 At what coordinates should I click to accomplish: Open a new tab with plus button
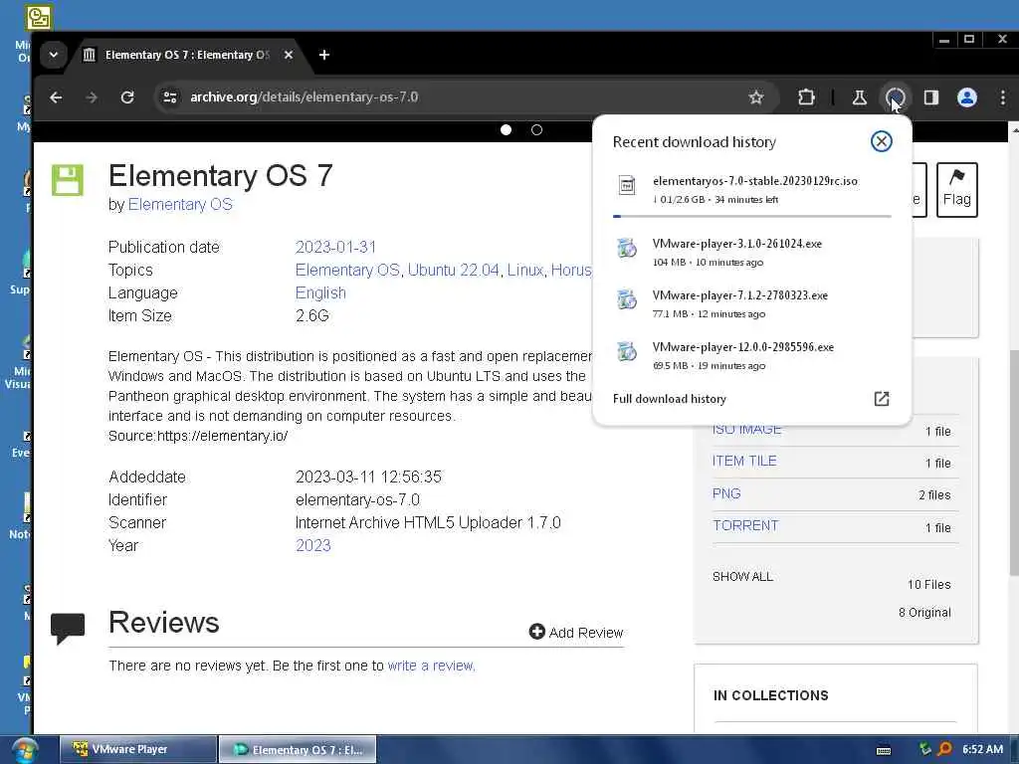pos(324,55)
